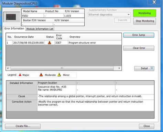The height and width of the screenshot is (132, 163).
Task: Click 'Sequence step No. :435' text
Action: point(52,87)
